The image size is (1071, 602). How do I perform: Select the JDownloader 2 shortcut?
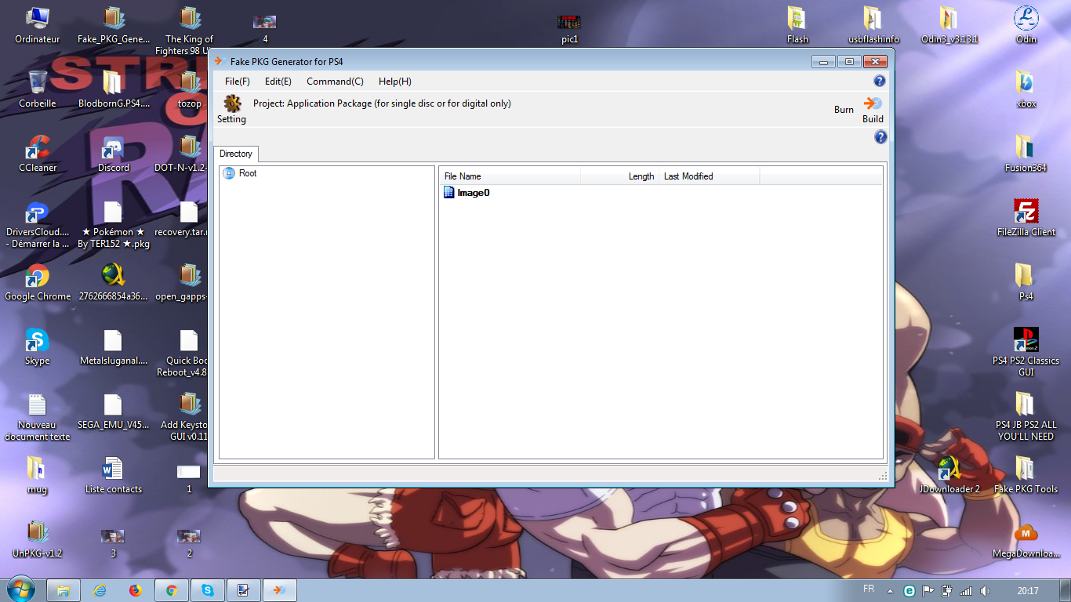(949, 475)
